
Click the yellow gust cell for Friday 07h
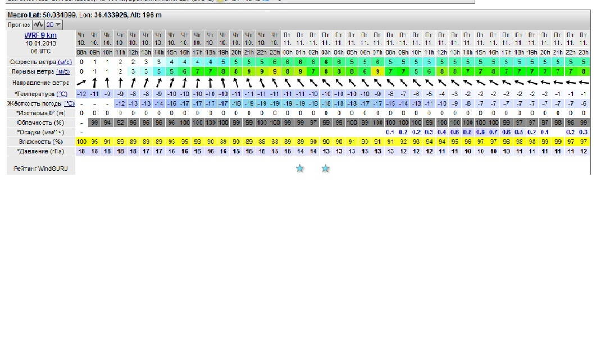[x=377, y=72]
